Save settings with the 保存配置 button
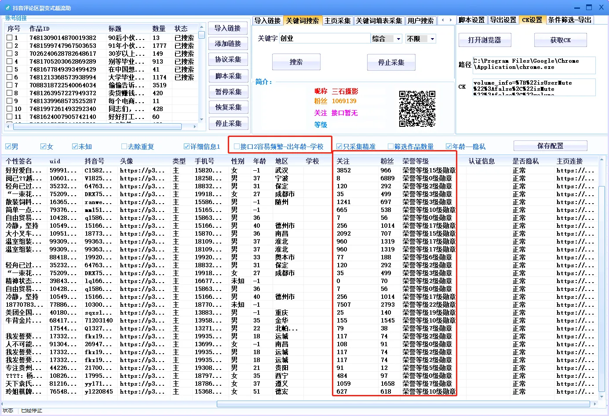 [x=550, y=146]
